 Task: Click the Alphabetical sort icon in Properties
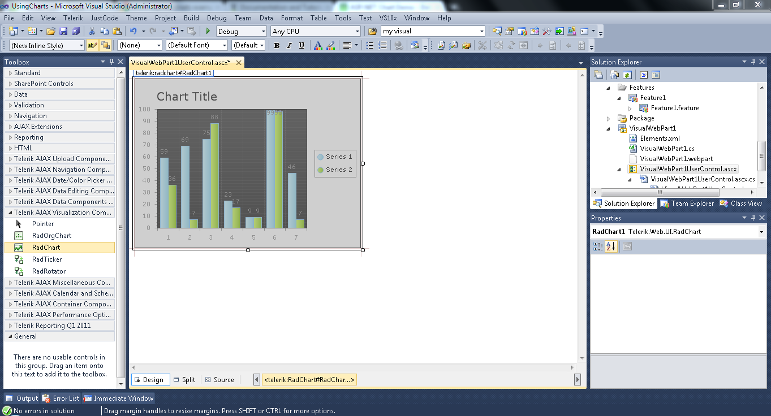click(611, 246)
